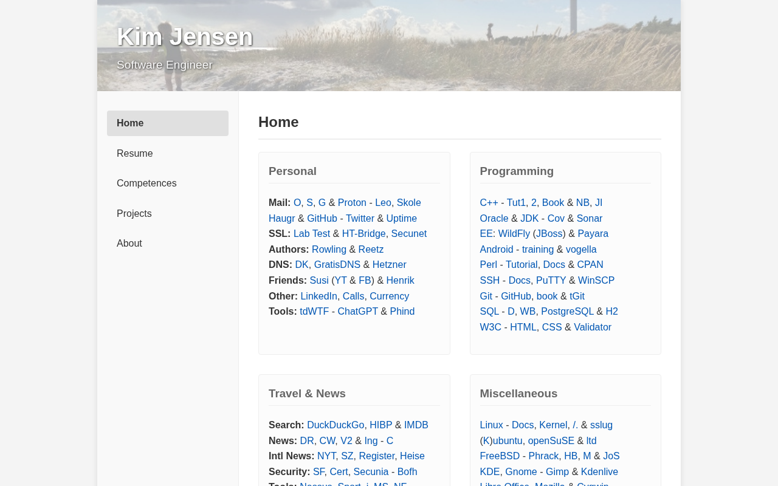778x486 pixels.
Task: Open the Skole link
Action: tap(408, 203)
